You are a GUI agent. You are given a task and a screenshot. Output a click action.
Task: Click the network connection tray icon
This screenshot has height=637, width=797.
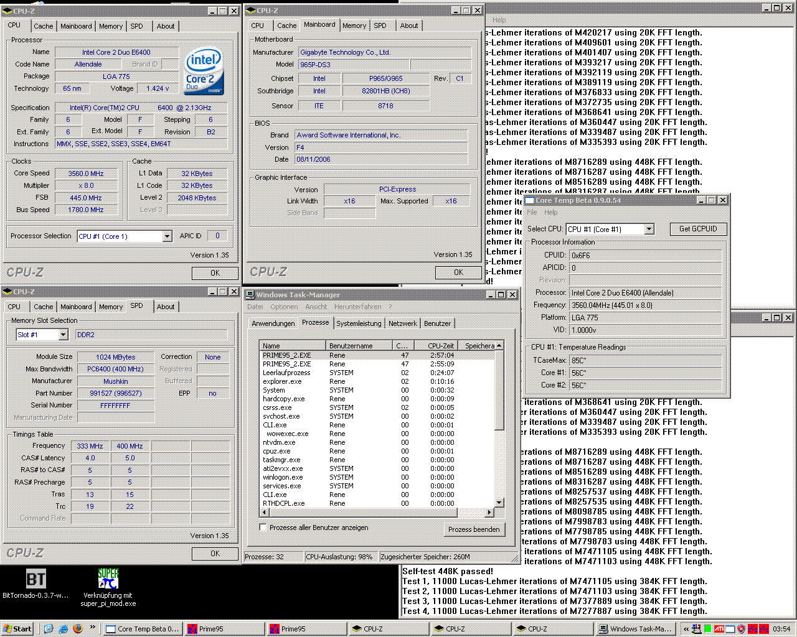click(x=697, y=629)
